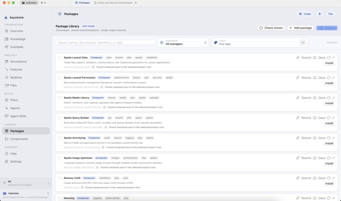341x201 pixels.
Task: Install Spatie Activitylog package
Action: tap(329, 143)
